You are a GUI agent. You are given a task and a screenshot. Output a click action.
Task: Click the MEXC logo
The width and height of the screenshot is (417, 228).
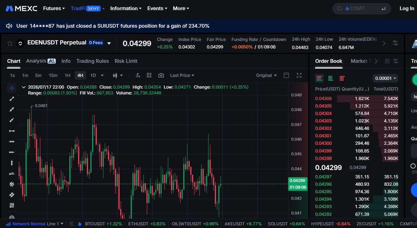click(x=22, y=8)
